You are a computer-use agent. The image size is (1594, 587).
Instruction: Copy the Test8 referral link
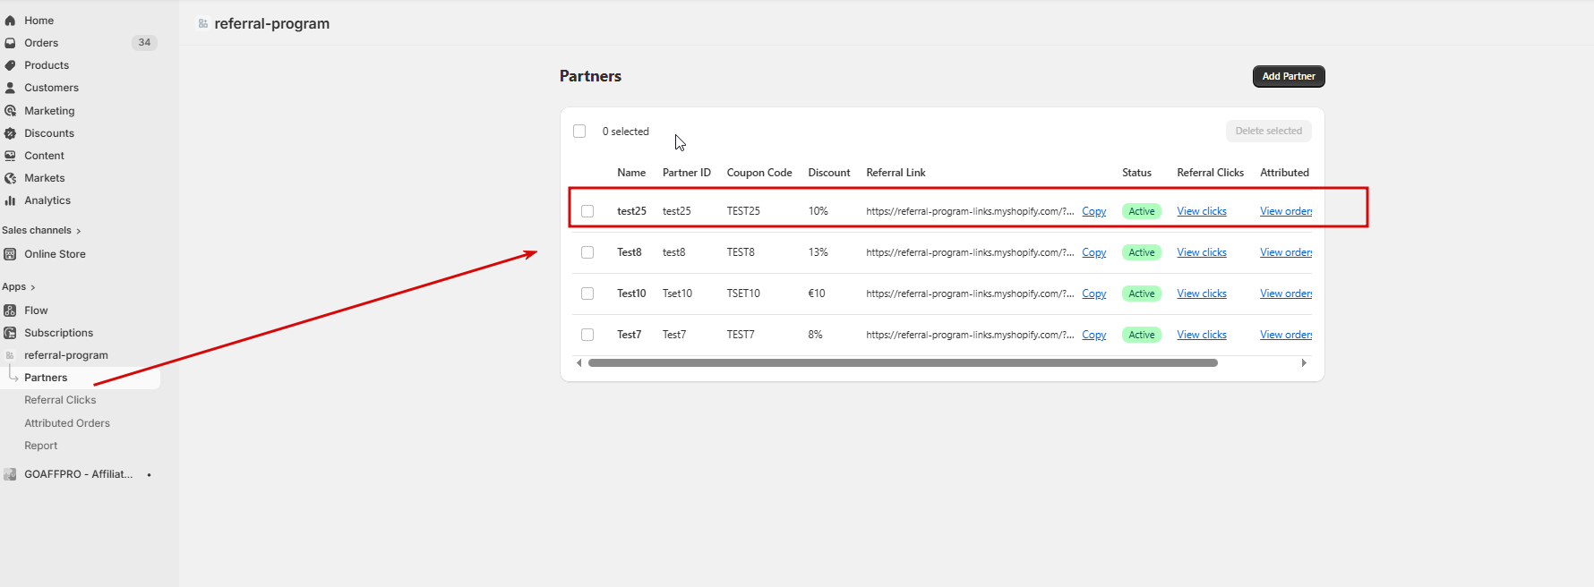coord(1093,252)
